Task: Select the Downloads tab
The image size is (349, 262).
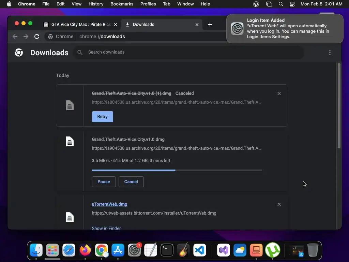Action: 162,25
